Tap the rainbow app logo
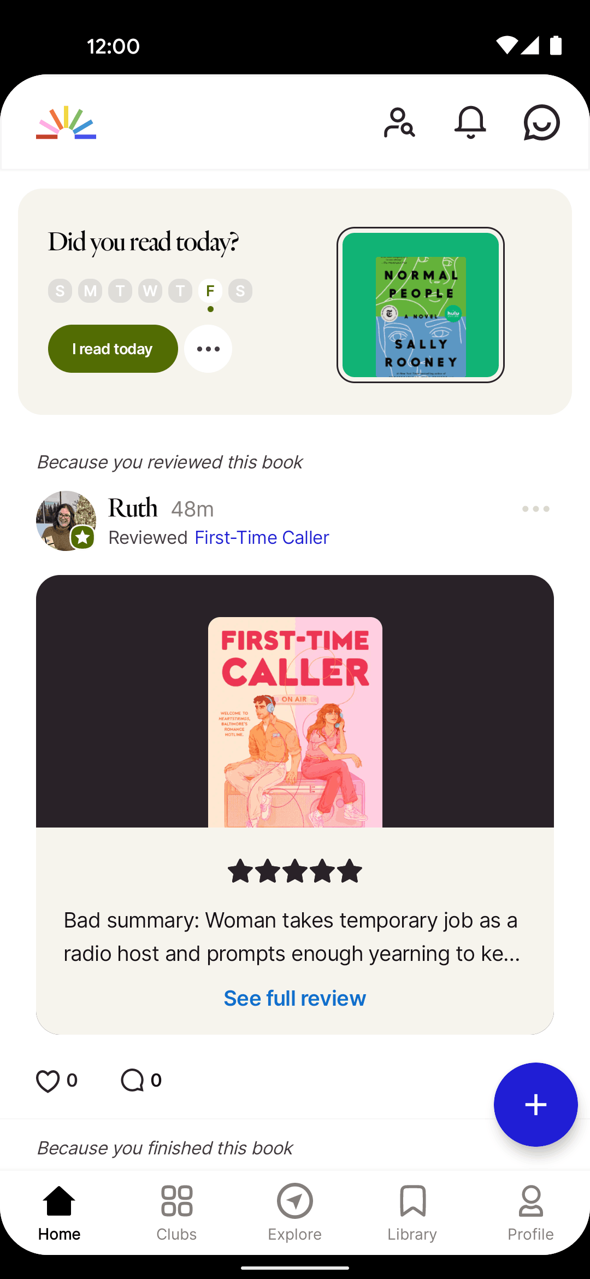The height and width of the screenshot is (1279, 590). point(66,122)
